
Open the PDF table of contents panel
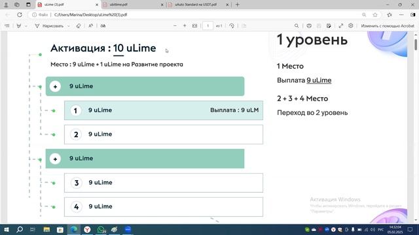[7, 26]
